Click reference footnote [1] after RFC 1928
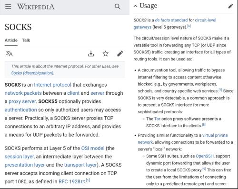238x189 pixels. 88,180
